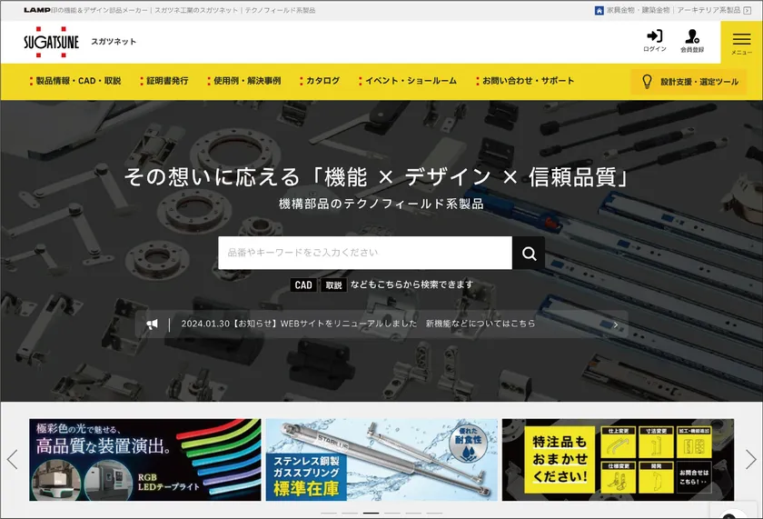
Task: Open 製品情報・CAD・取説 menu
Action: click(75, 81)
